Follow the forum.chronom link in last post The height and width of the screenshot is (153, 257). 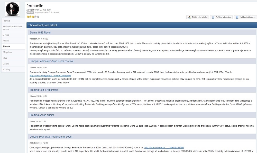164,148
